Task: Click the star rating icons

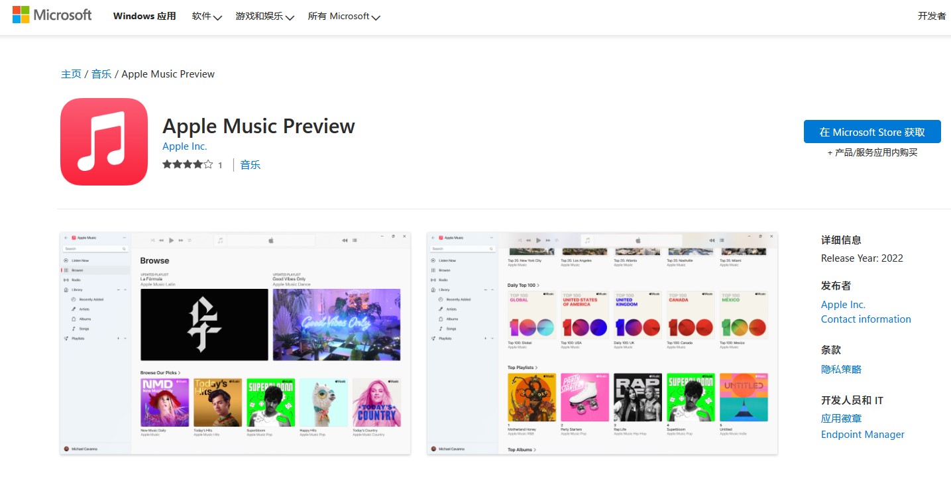Action: coord(188,164)
